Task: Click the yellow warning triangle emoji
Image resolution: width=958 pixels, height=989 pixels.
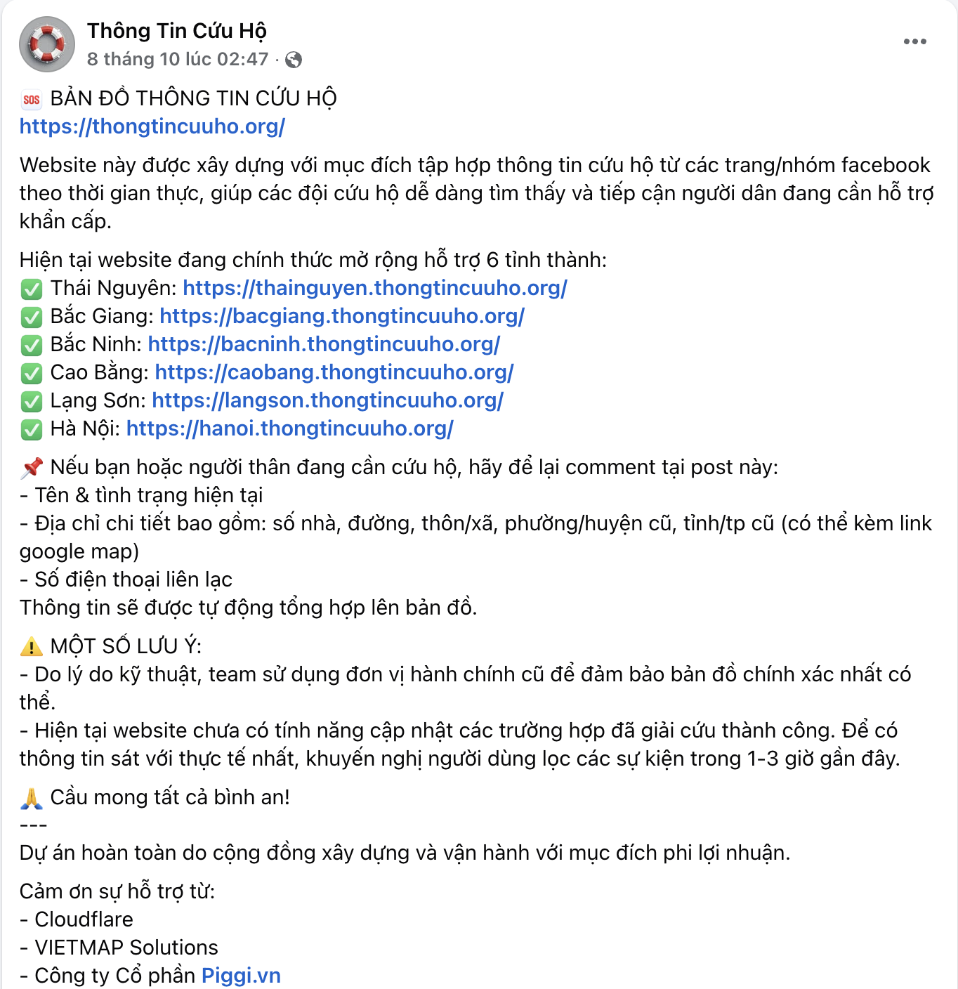Action: [x=32, y=646]
